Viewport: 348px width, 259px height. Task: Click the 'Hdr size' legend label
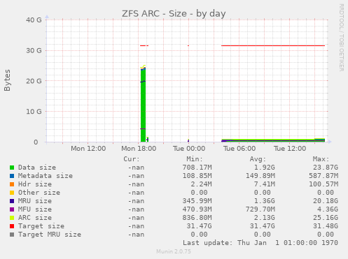(35, 184)
